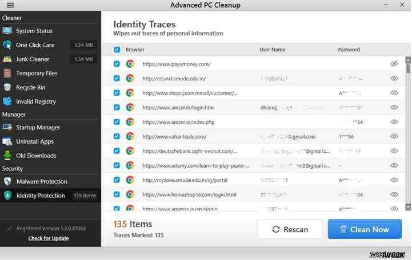Open the Recycle Bin icon
The height and width of the screenshot is (260, 412).
(x=7, y=87)
